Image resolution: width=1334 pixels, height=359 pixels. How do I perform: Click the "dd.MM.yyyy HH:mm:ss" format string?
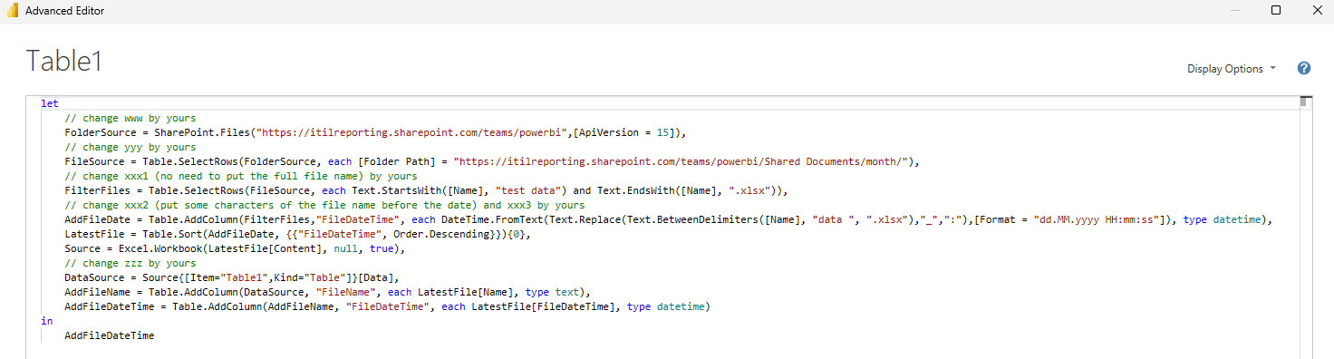(1093, 219)
